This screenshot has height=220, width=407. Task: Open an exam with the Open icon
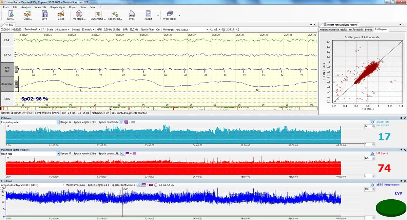click(27, 14)
